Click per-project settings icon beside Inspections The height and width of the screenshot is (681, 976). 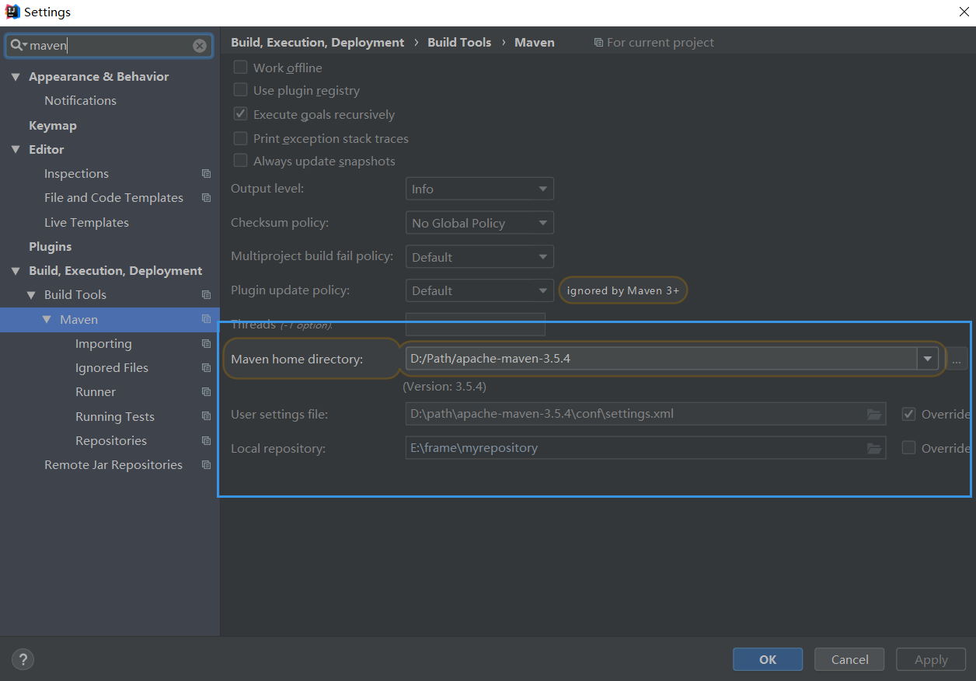point(206,173)
